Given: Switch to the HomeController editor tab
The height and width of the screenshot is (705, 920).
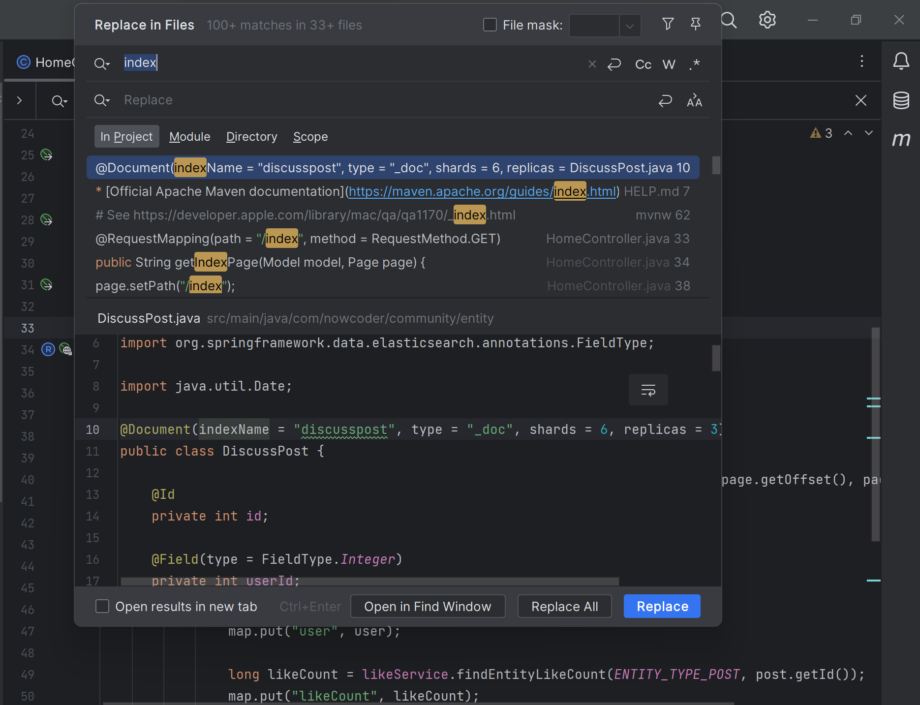Looking at the screenshot, I should tap(45, 62).
